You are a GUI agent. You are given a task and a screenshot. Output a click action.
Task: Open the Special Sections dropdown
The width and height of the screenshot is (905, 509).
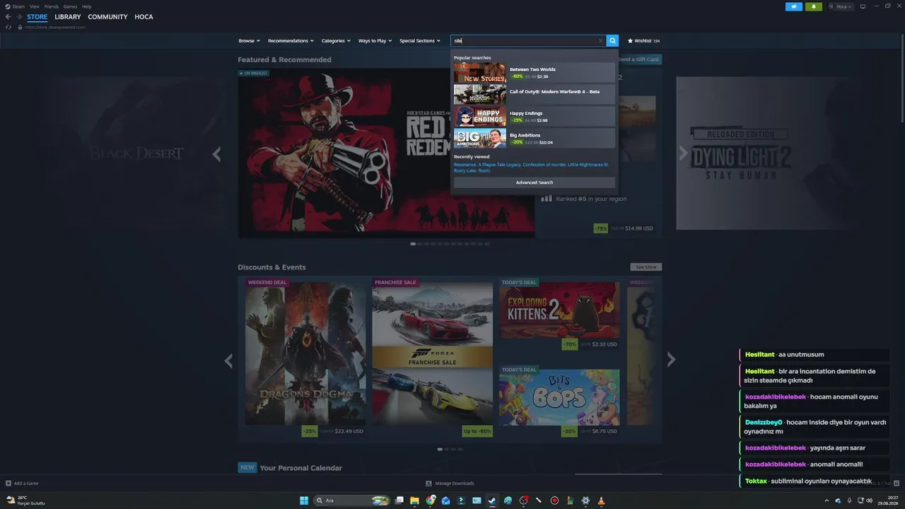pyautogui.click(x=420, y=41)
